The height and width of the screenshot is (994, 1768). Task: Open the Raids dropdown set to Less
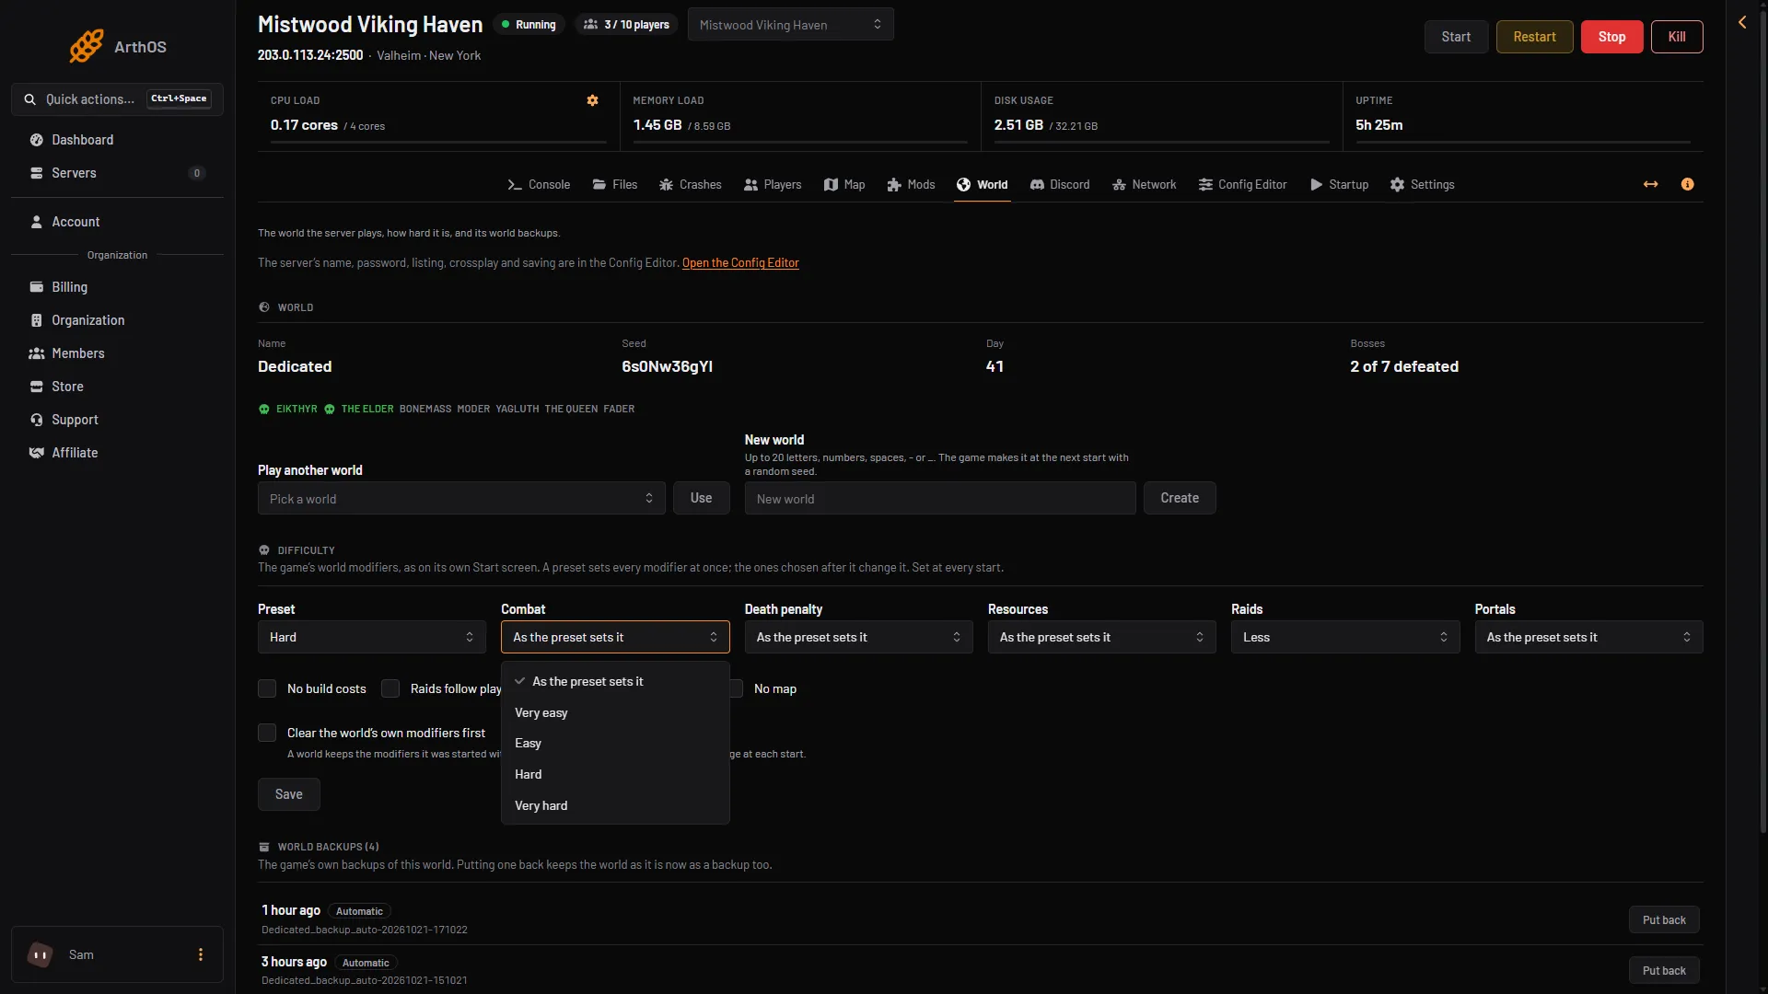point(1345,637)
